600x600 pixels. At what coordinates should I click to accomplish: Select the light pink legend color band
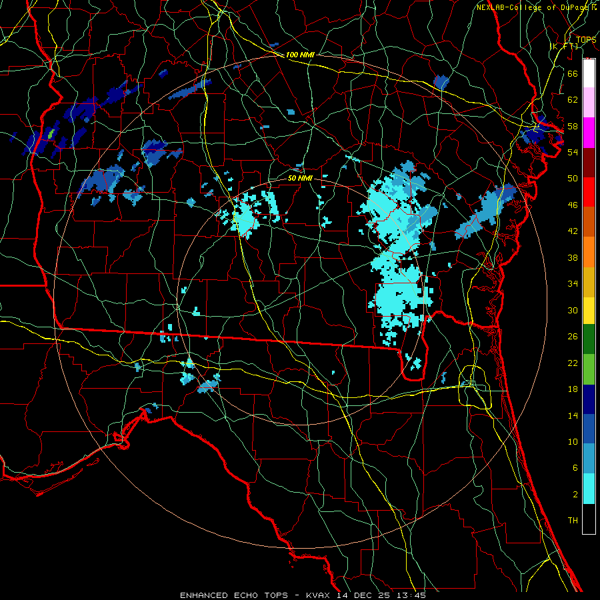tap(589, 103)
